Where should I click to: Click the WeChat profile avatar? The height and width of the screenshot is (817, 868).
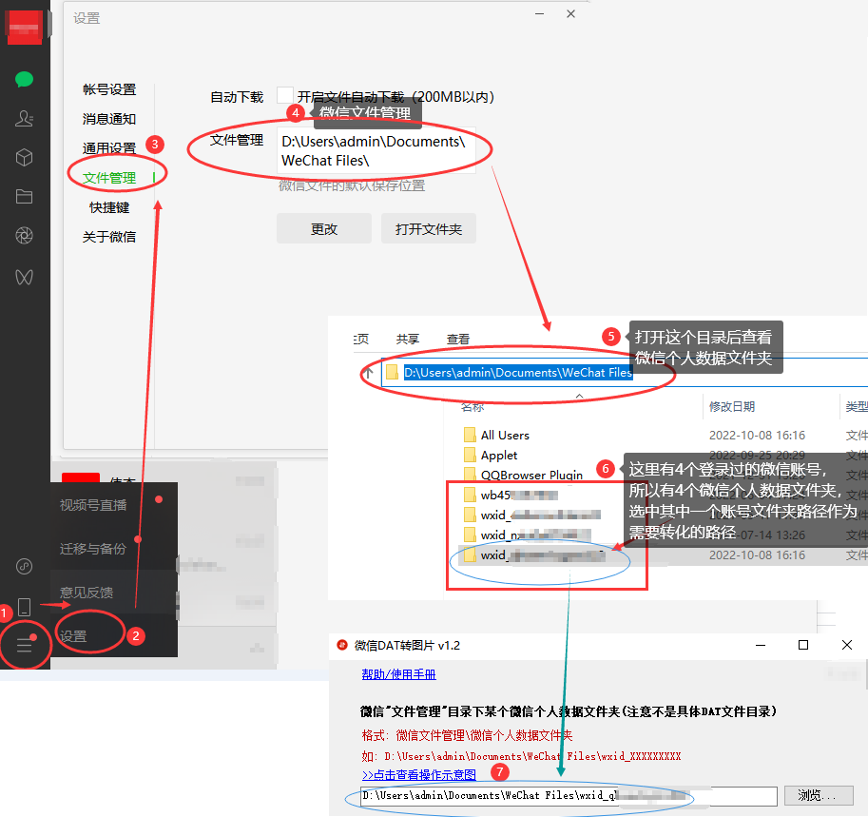[24, 27]
